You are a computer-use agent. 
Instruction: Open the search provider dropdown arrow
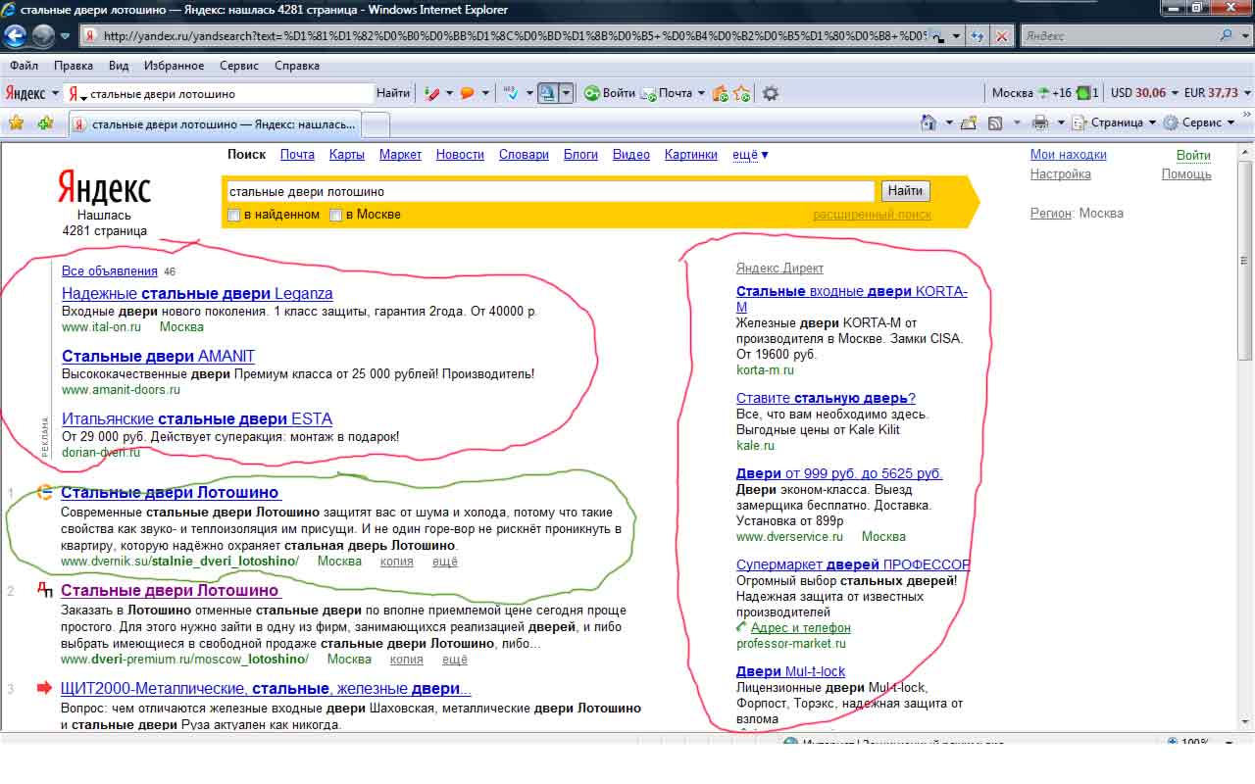click(1243, 36)
